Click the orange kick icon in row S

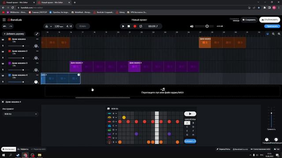(109, 142)
